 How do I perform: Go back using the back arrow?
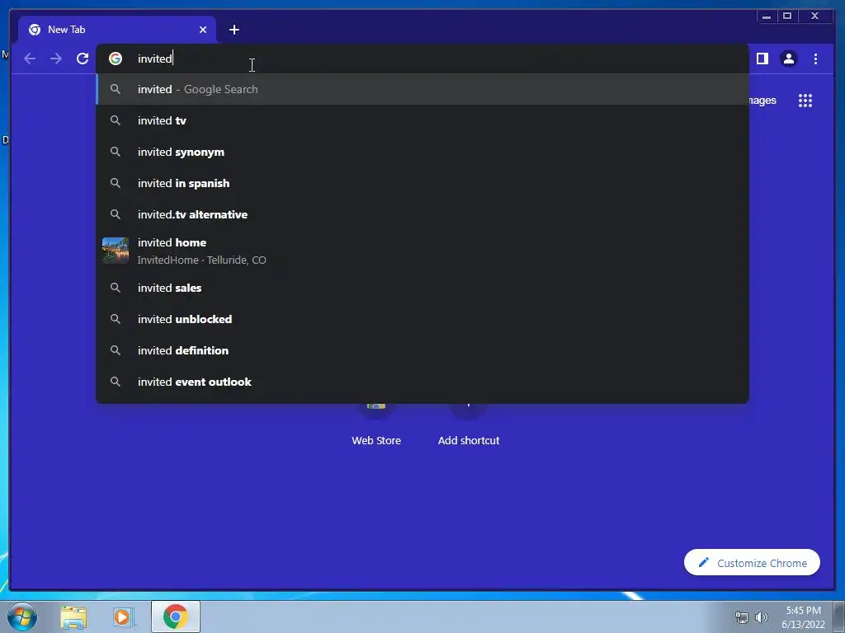coord(30,59)
